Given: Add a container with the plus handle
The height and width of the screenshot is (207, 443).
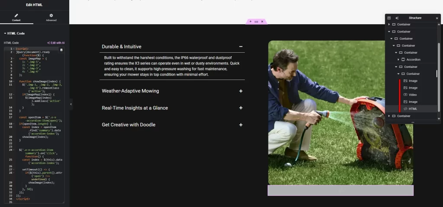Looking at the screenshot, I should click(250, 22).
